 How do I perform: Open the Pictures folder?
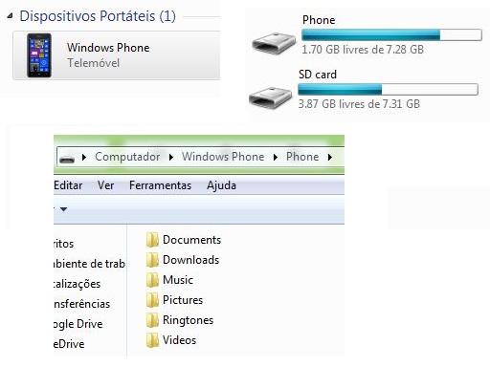point(174,300)
